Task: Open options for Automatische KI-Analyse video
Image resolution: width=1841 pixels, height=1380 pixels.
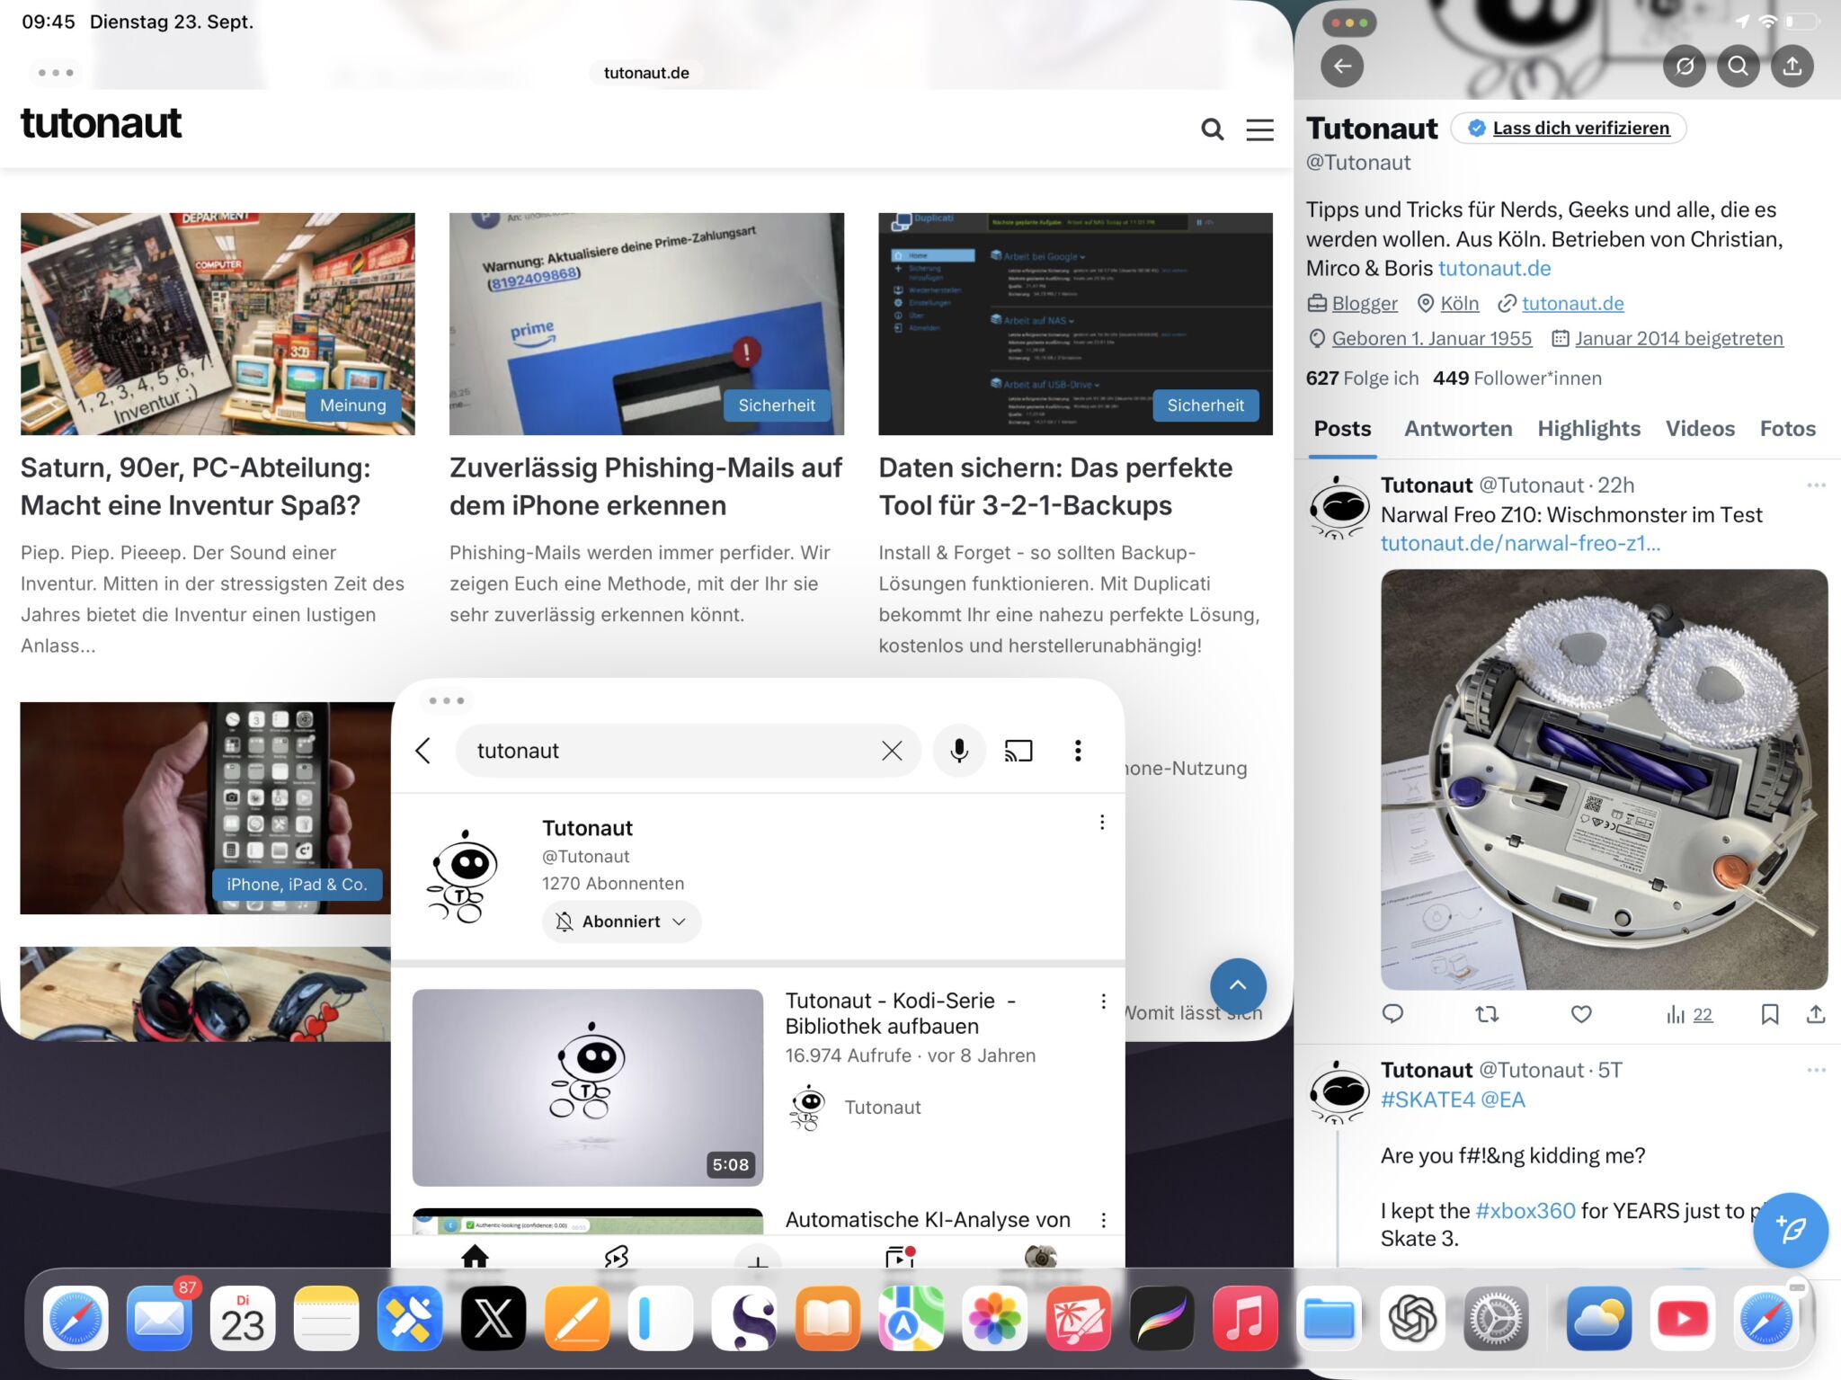Action: click(x=1103, y=1220)
